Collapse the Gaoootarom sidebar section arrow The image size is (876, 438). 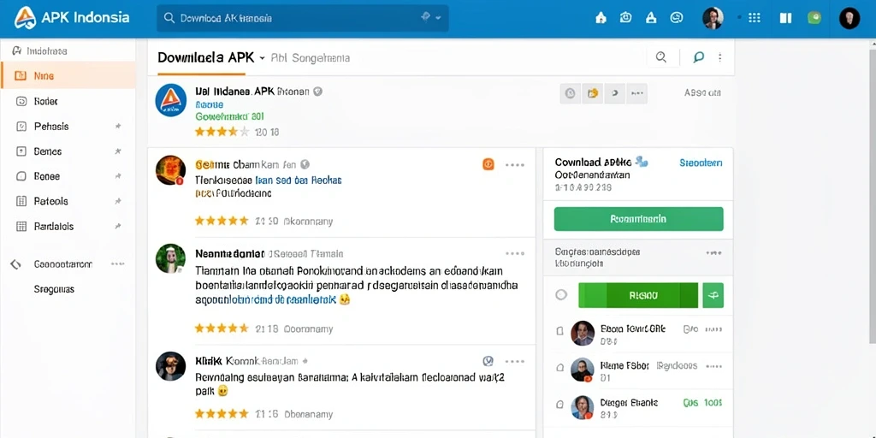coord(15,264)
